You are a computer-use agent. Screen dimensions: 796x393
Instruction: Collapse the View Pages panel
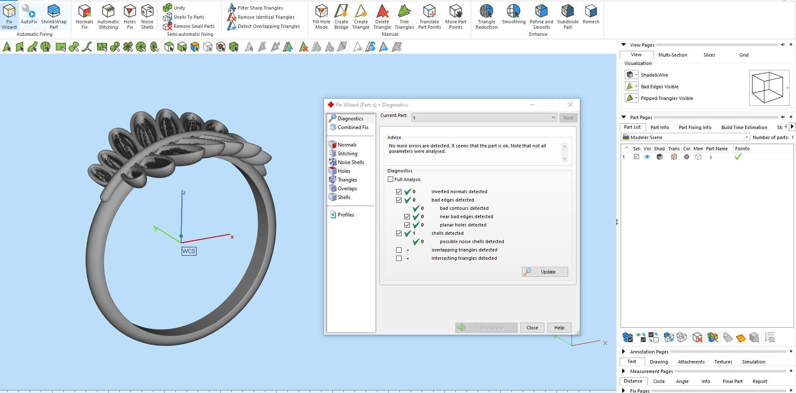[624, 45]
